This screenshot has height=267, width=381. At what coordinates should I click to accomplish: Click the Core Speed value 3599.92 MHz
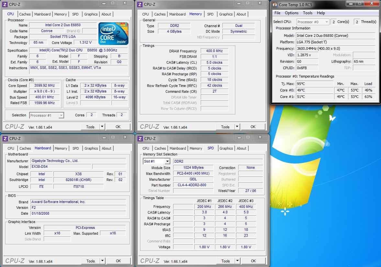[44, 85]
